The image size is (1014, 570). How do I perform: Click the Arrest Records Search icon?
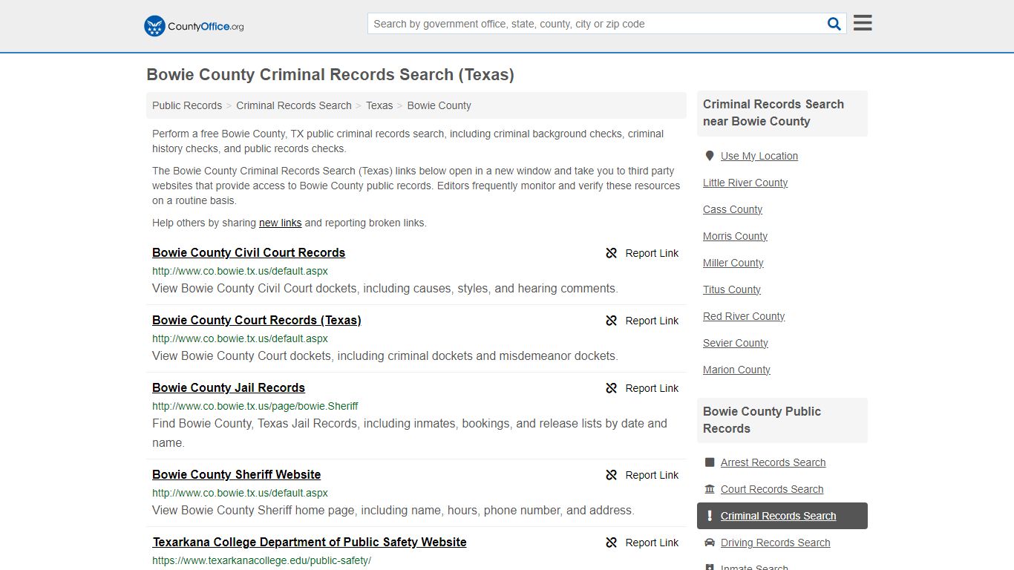[710, 462]
